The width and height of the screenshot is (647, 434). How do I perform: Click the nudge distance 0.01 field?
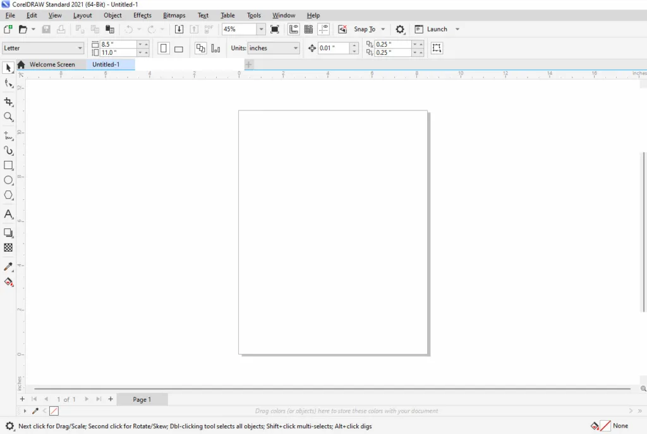(334, 48)
